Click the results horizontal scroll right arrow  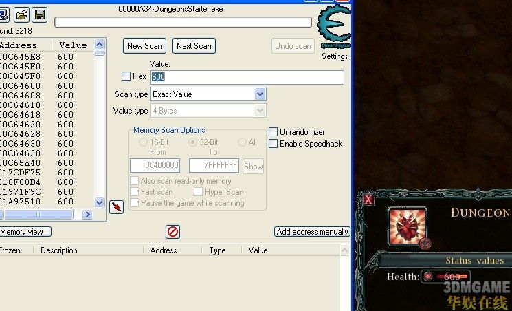[x=87, y=215]
